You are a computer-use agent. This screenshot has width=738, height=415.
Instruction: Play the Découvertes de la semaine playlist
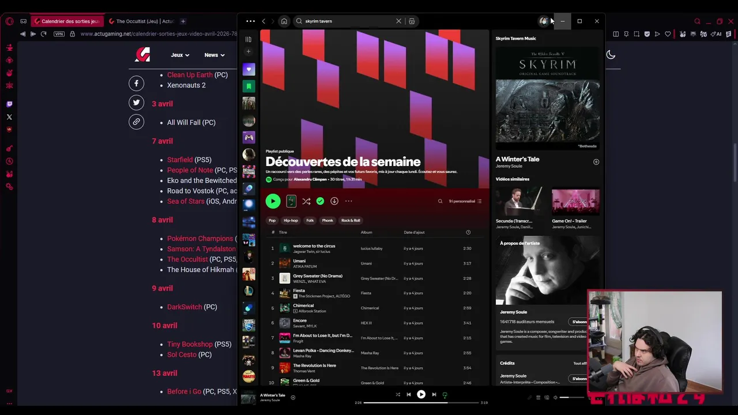coord(273,201)
